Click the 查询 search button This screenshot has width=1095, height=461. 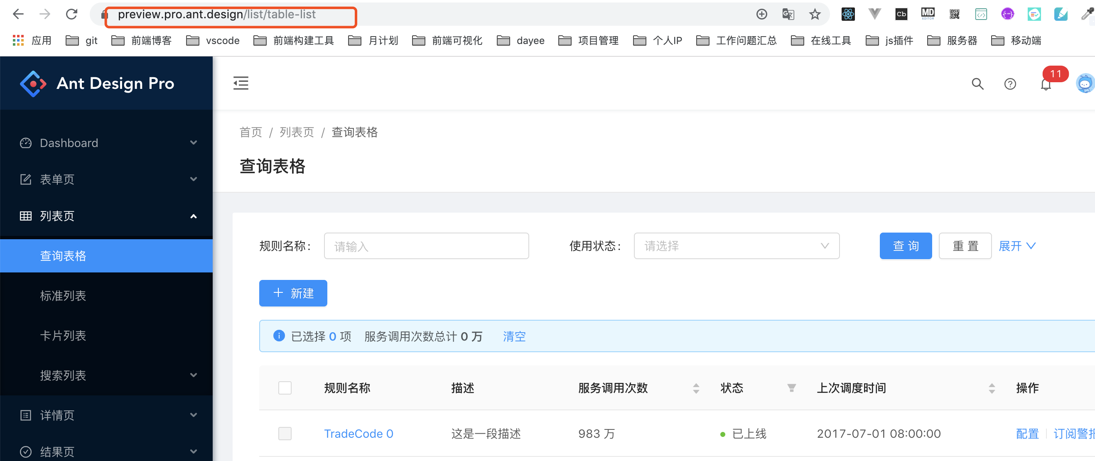906,245
